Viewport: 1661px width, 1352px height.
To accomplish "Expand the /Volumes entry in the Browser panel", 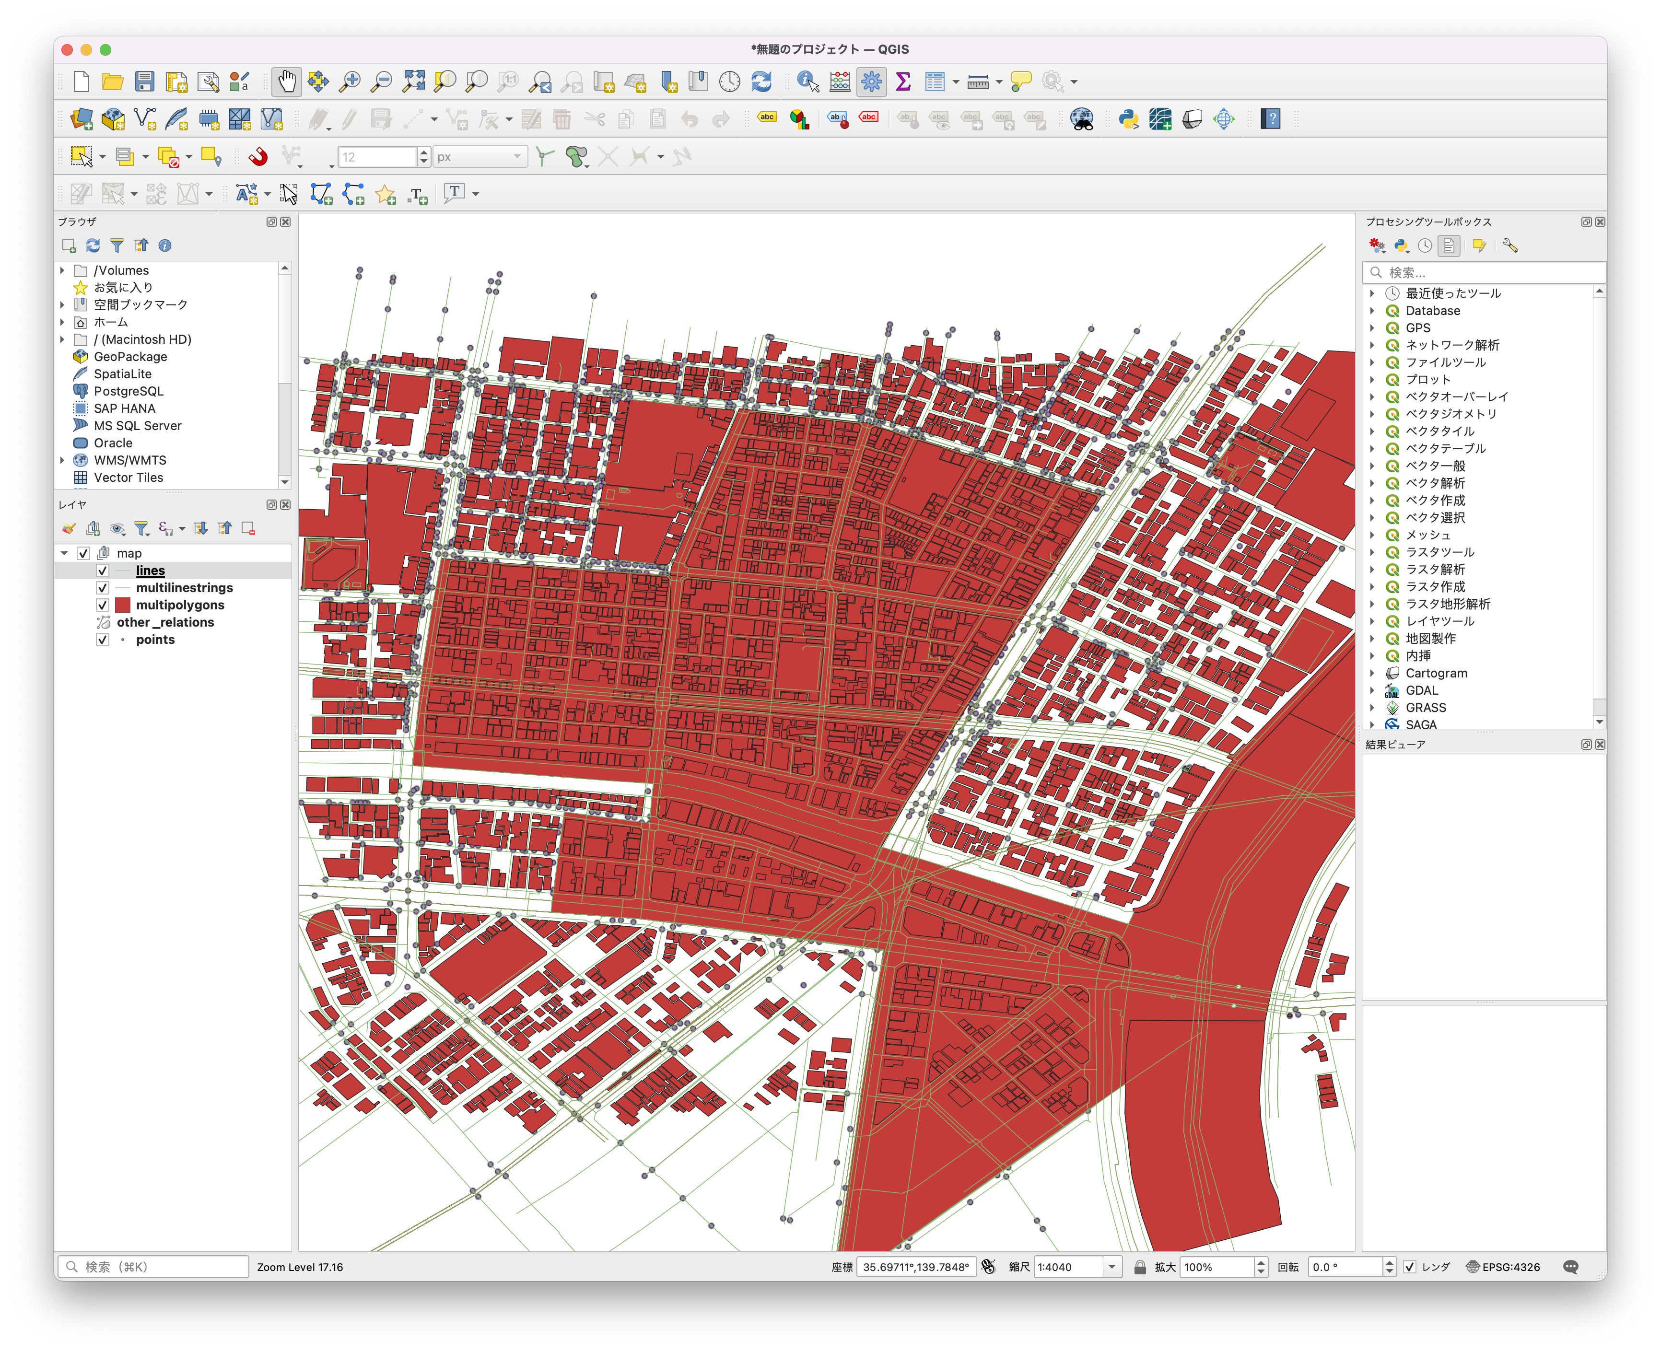I will [62, 269].
